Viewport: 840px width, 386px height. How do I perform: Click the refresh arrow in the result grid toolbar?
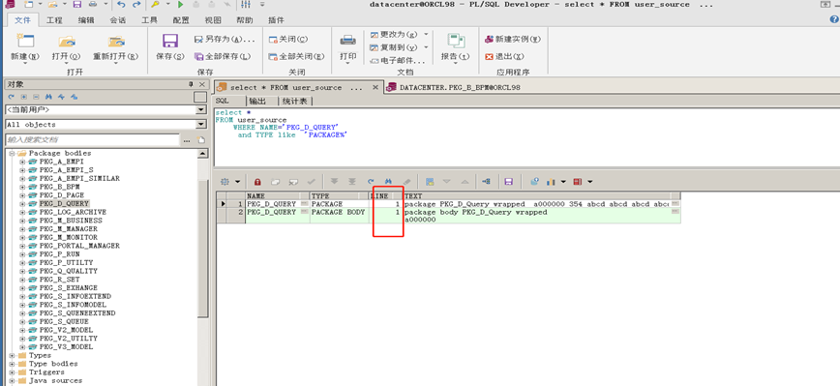tap(371, 182)
